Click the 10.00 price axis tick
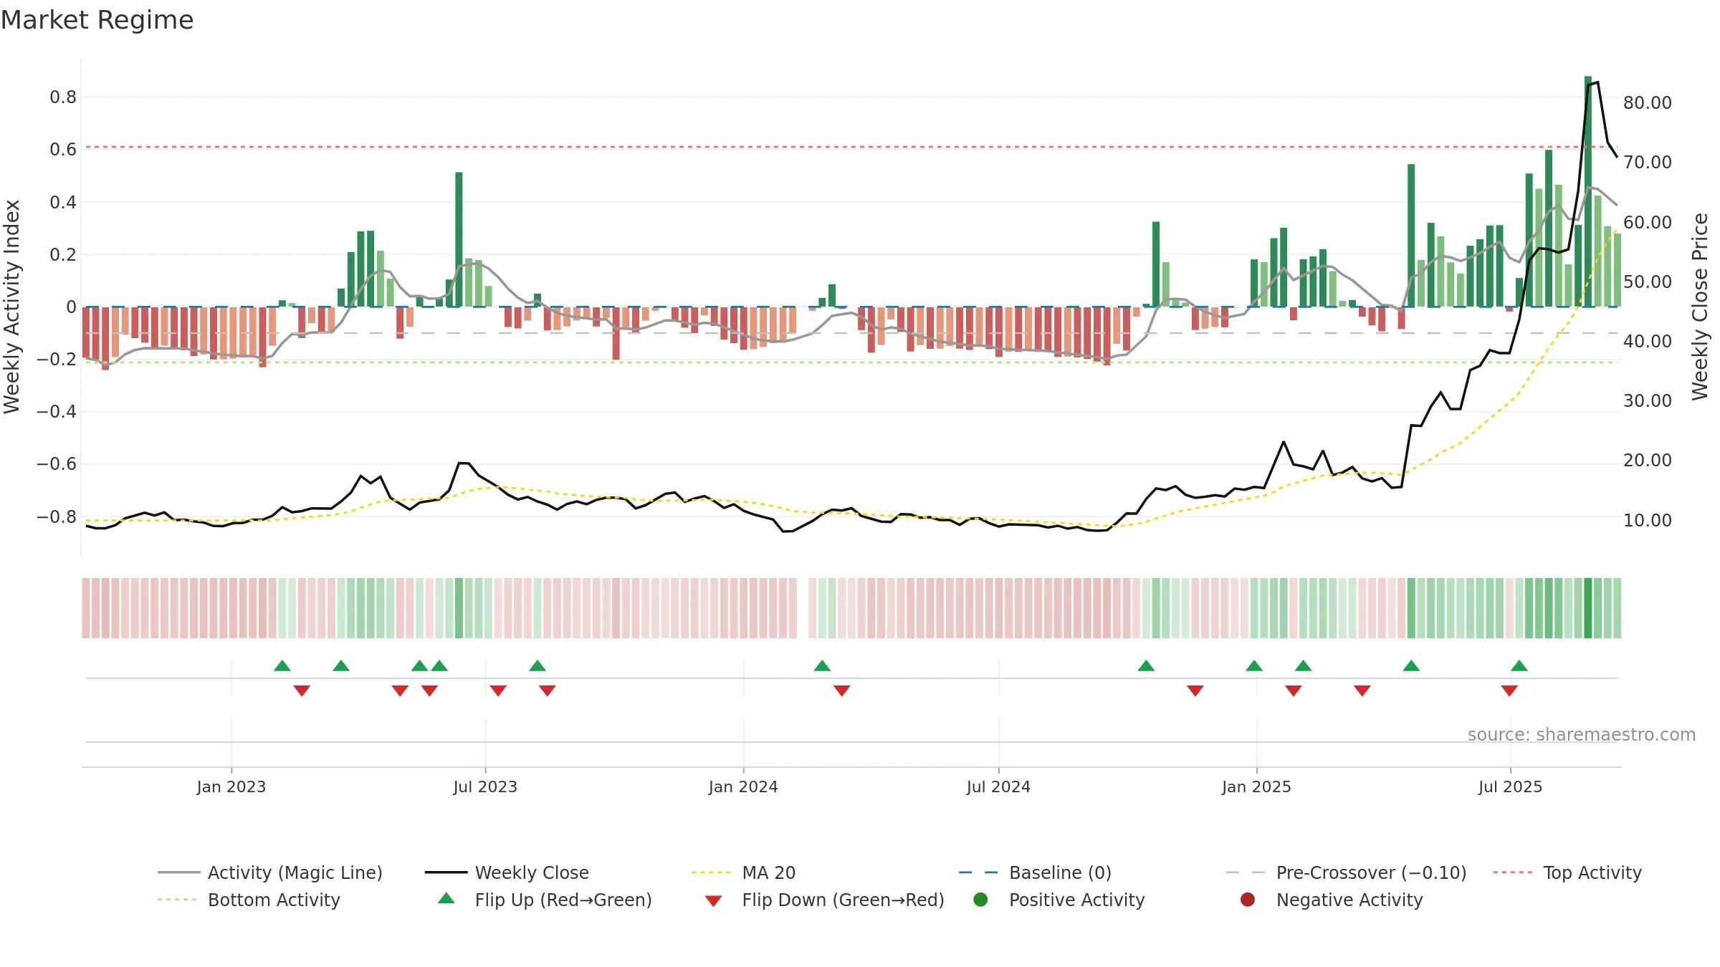 [1648, 521]
